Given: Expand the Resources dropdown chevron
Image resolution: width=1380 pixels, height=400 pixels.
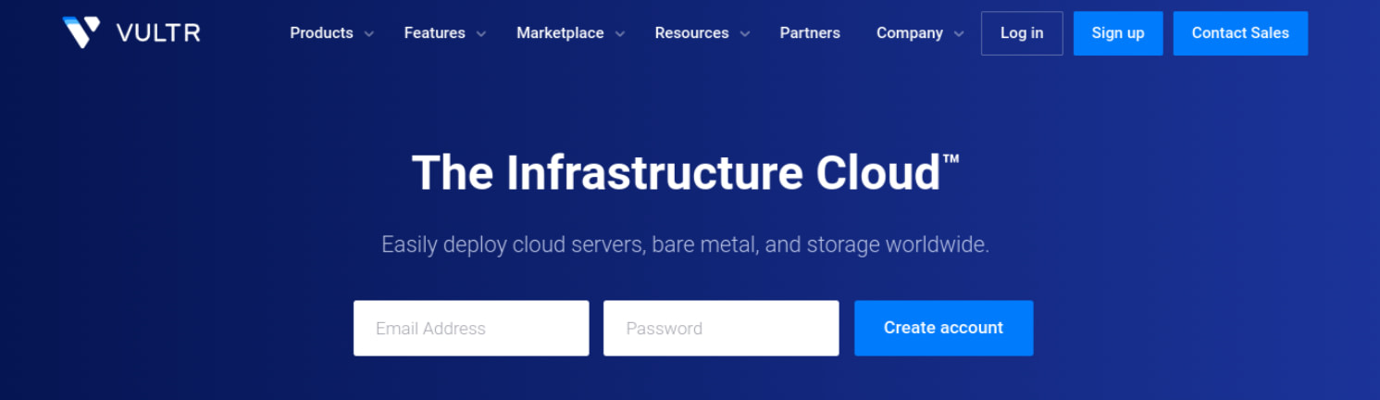Looking at the screenshot, I should click(745, 34).
